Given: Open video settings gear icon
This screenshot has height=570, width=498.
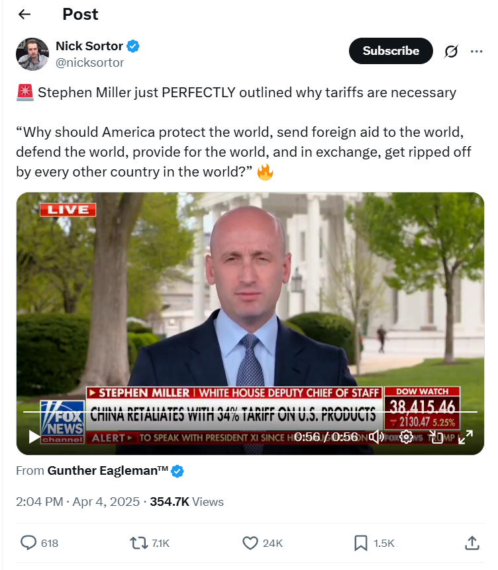Looking at the screenshot, I should (406, 436).
